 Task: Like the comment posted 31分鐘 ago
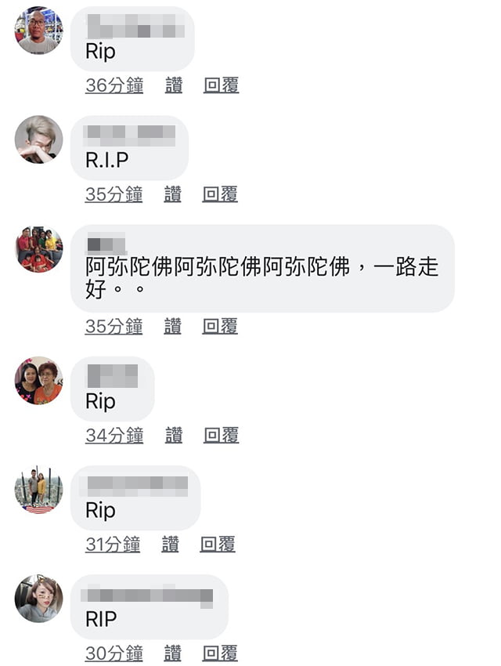coord(170,545)
